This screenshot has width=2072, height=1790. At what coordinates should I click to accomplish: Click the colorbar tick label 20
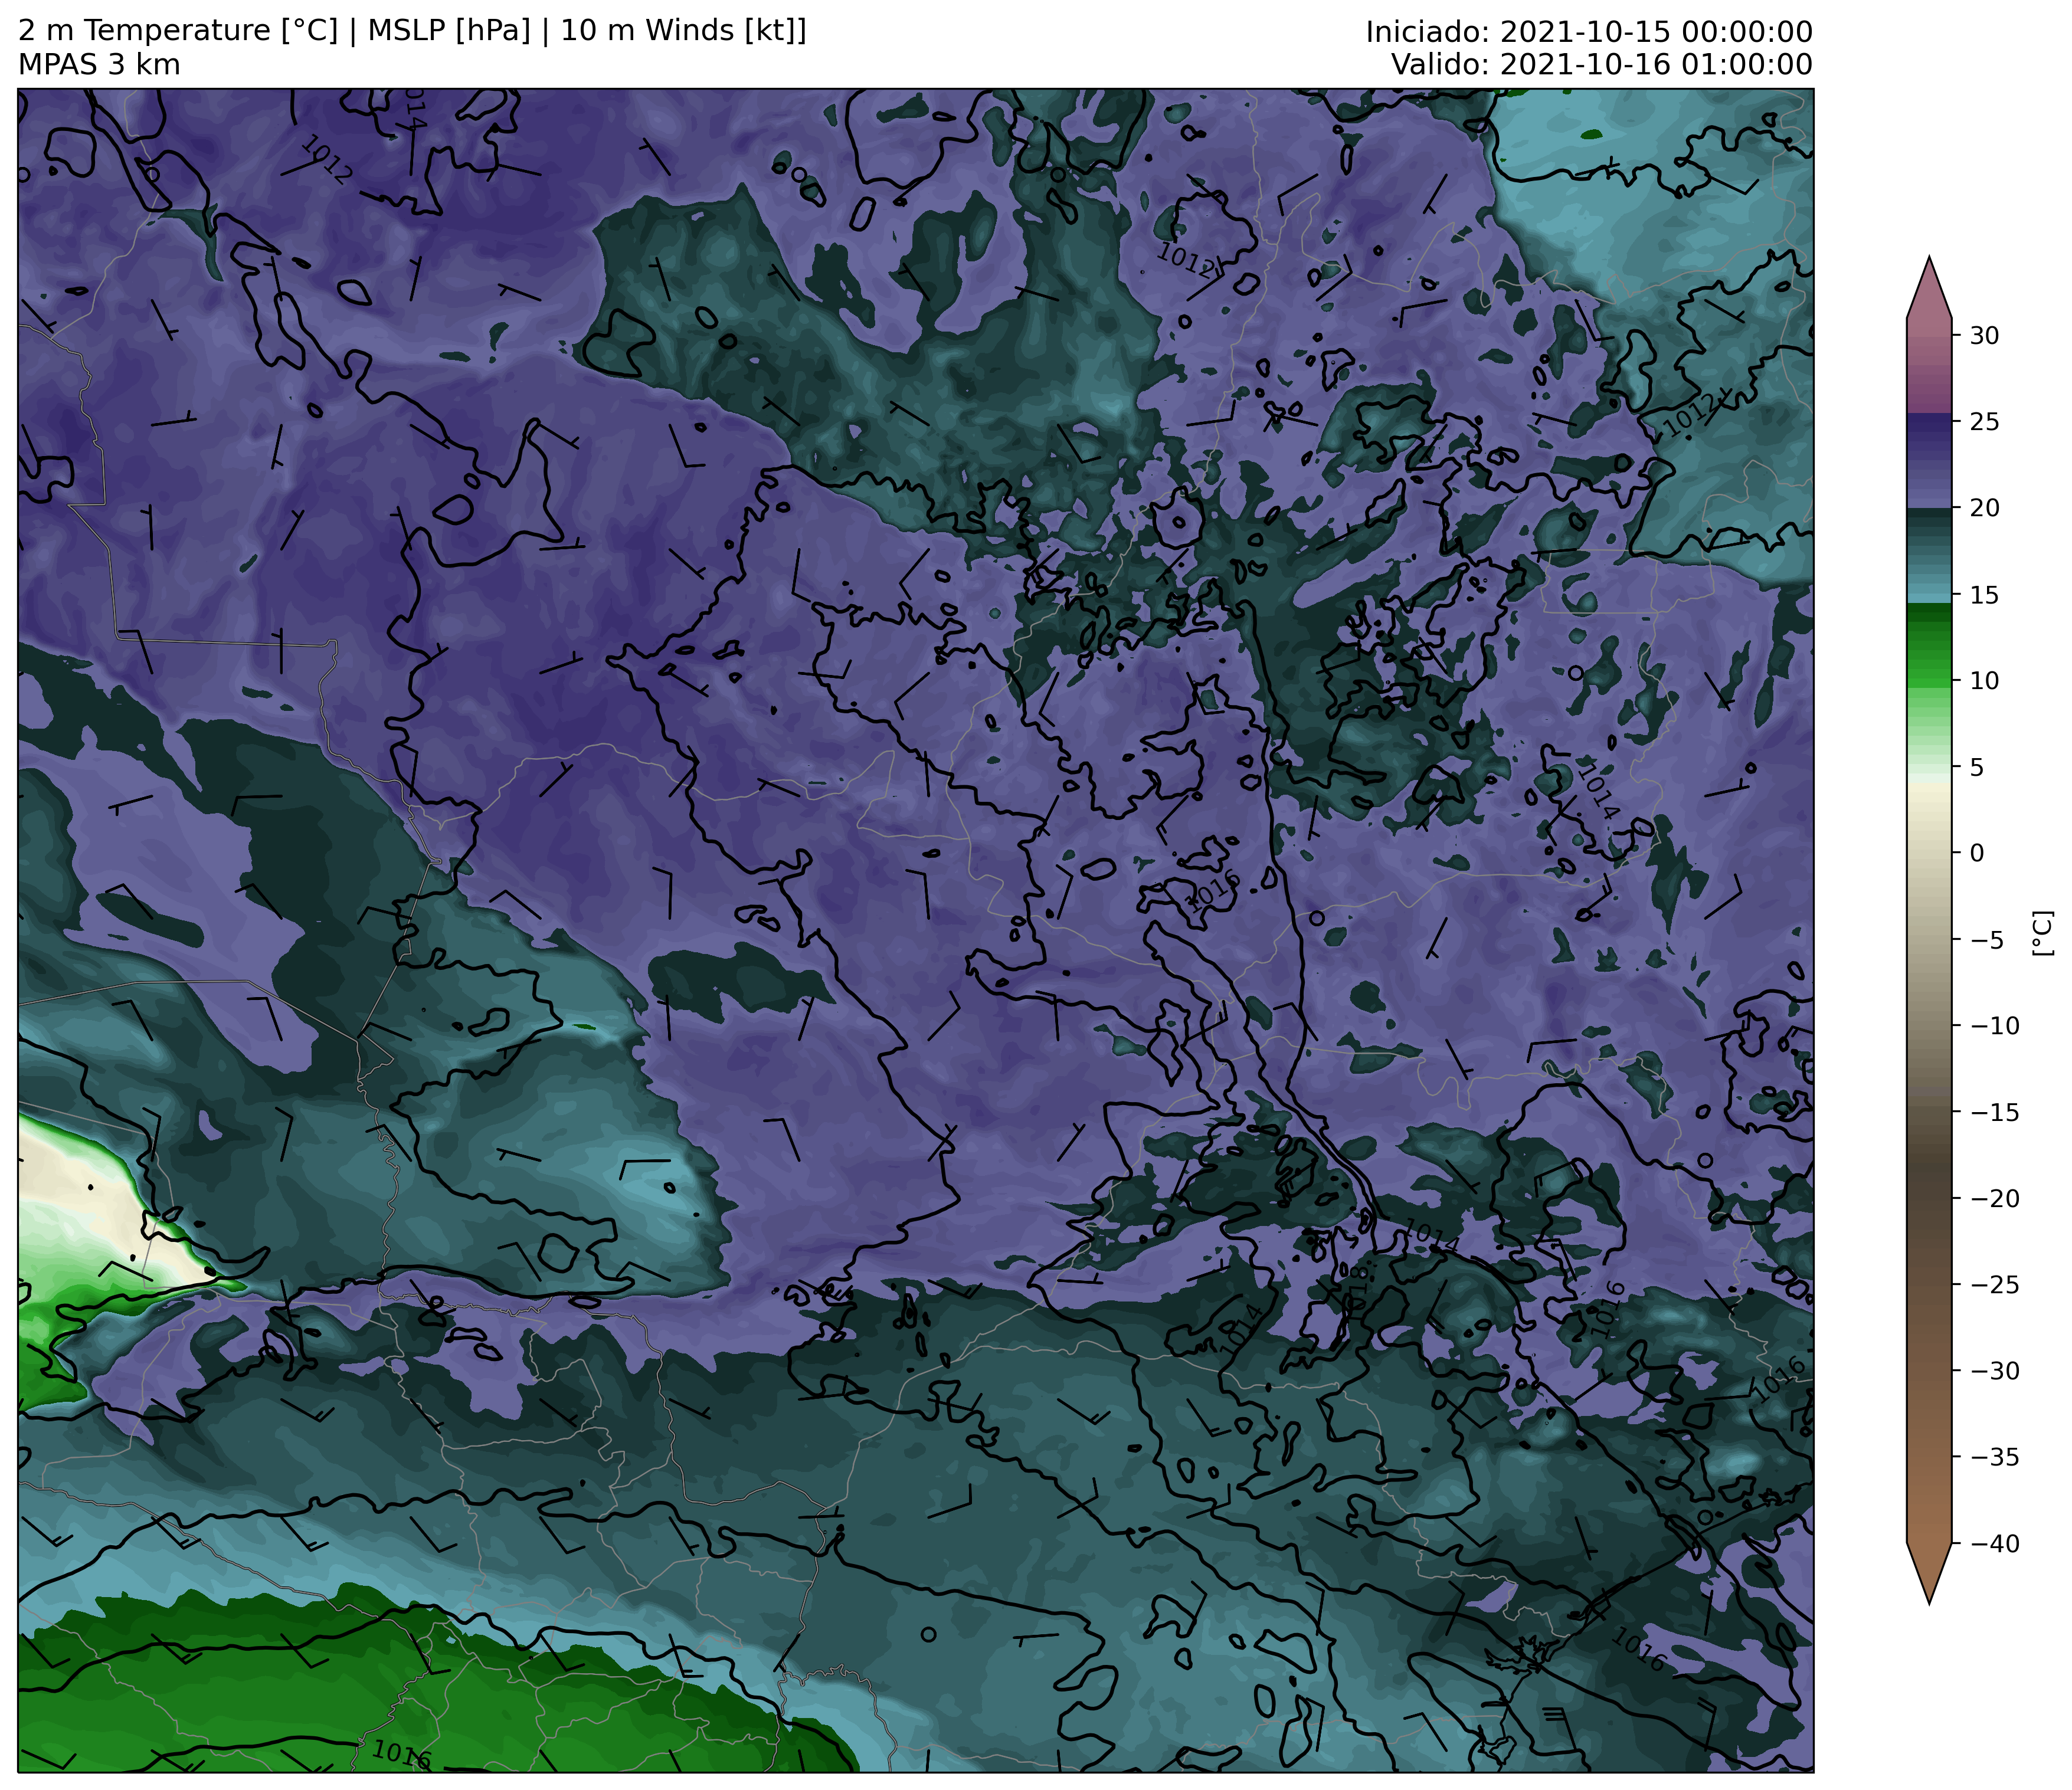click(1984, 508)
